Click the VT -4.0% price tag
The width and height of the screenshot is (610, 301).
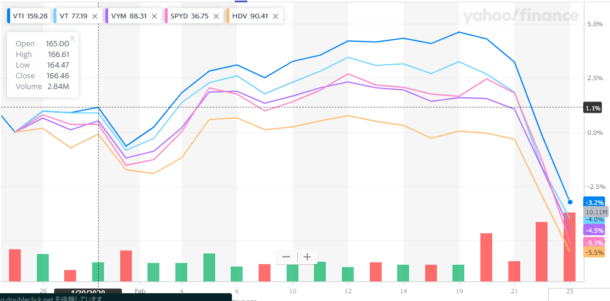594,220
